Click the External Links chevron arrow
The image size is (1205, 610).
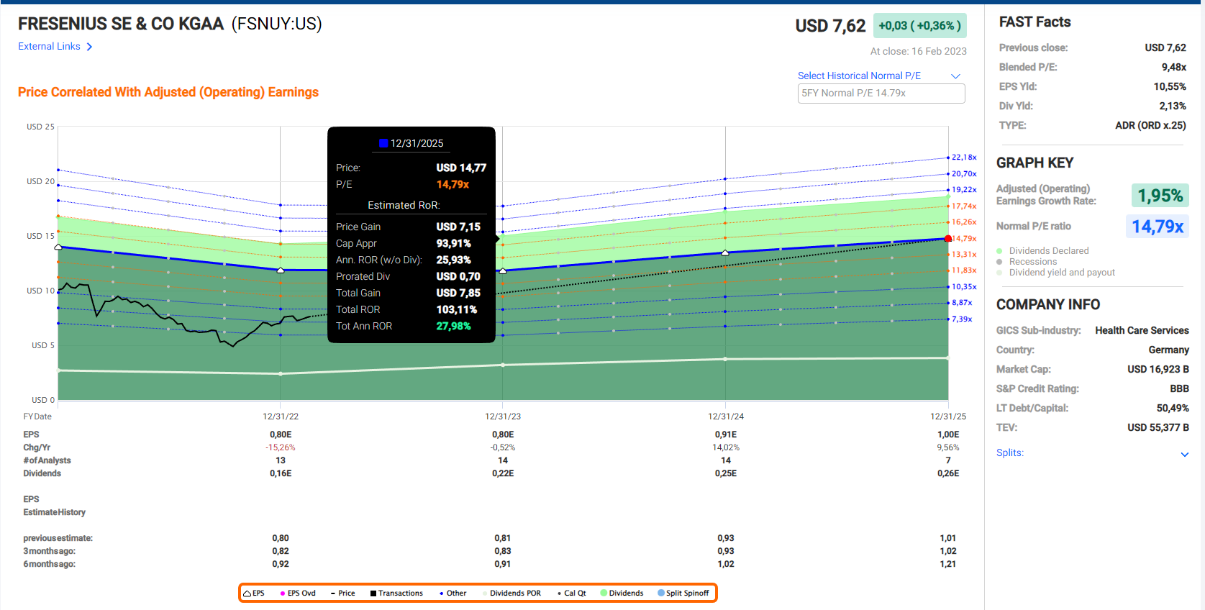pyautogui.click(x=89, y=47)
